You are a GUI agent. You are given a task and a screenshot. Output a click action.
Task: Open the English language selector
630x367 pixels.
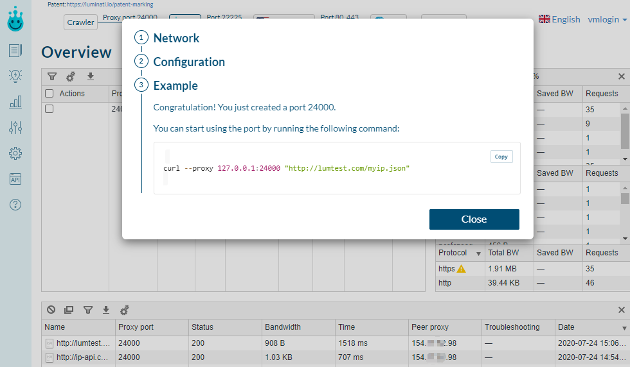click(x=559, y=19)
